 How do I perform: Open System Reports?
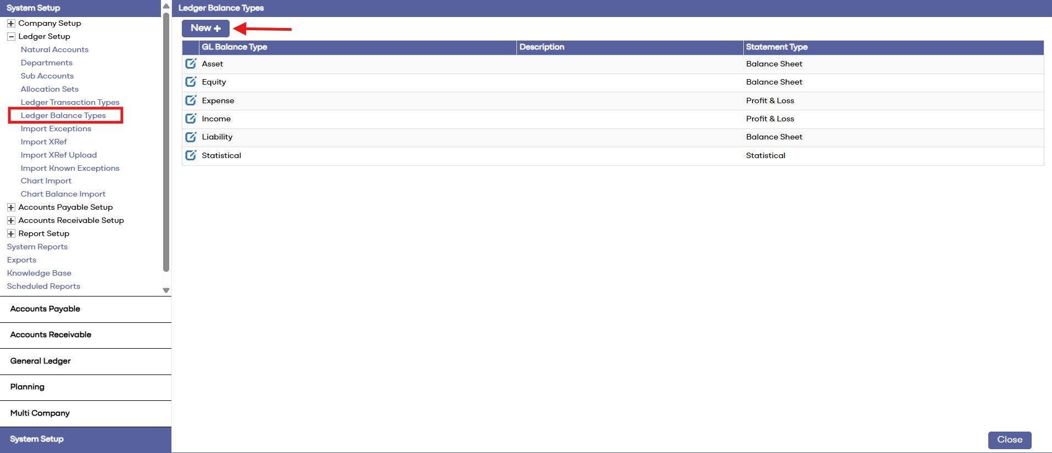[37, 247]
